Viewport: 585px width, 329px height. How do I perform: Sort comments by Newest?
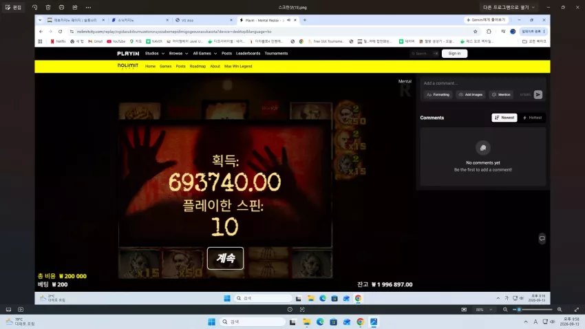(504, 118)
